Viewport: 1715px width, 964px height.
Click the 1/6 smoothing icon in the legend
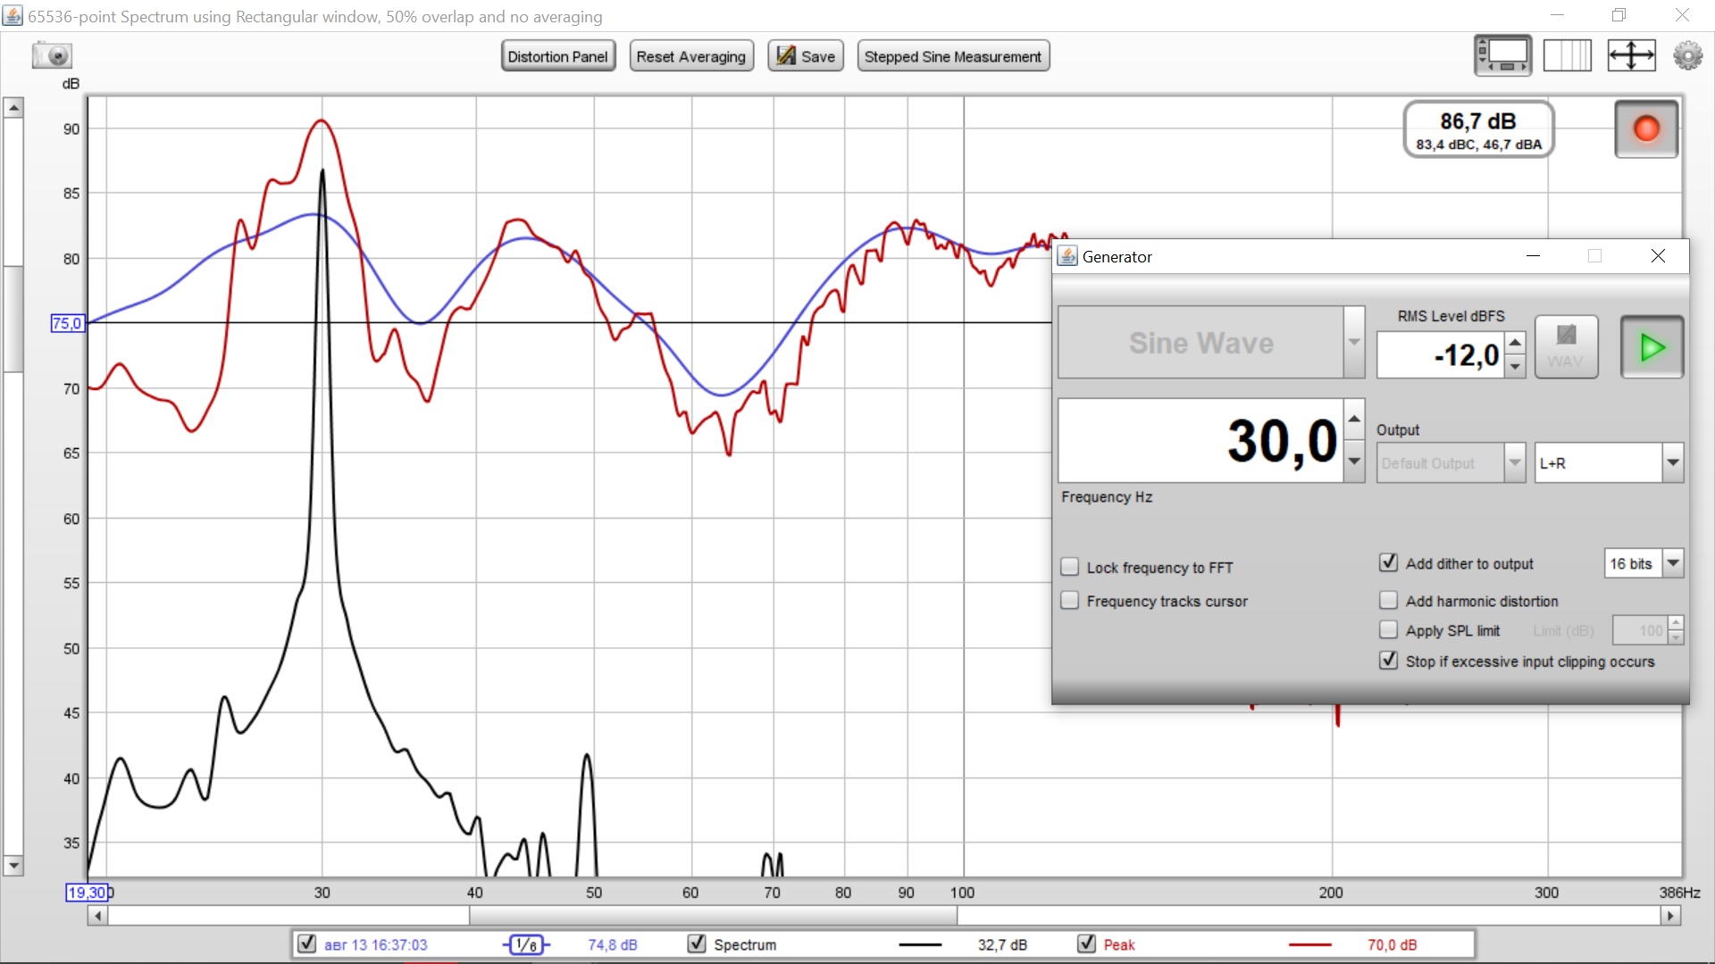tap(527, 944)
